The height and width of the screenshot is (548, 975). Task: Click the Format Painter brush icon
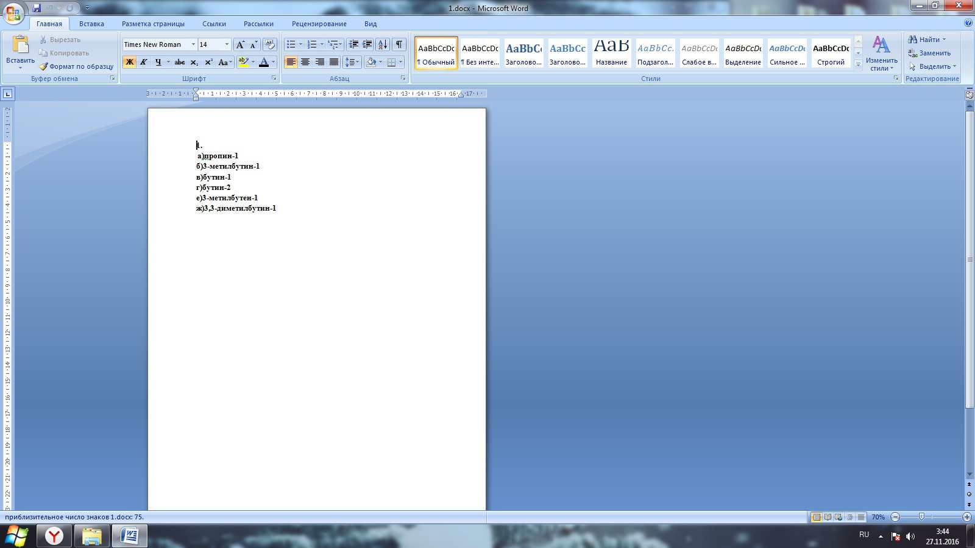[44, 66]
